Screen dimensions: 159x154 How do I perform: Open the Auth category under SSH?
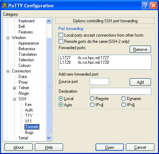tap(29, 110)
